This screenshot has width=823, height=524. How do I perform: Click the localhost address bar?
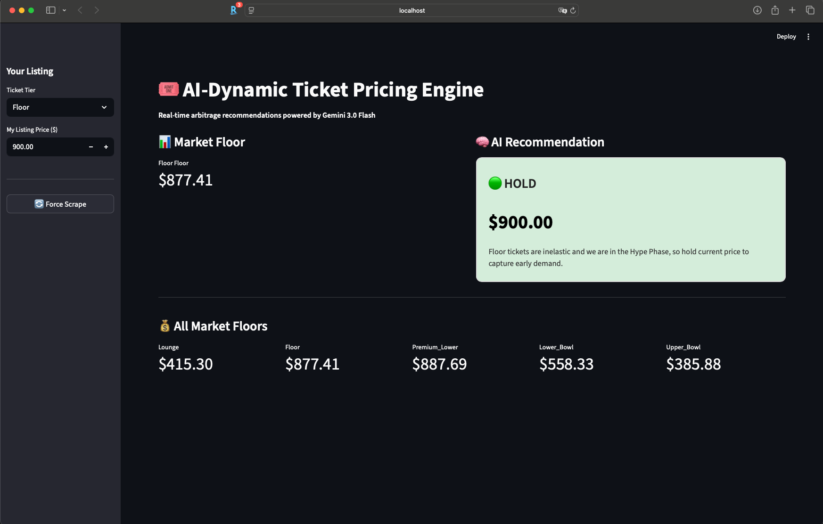411,10
